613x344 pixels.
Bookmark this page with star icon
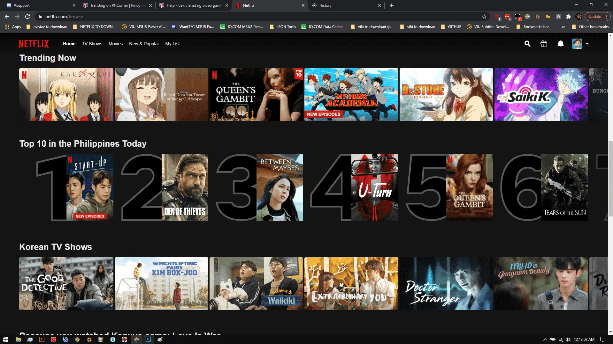coord(484,17)
